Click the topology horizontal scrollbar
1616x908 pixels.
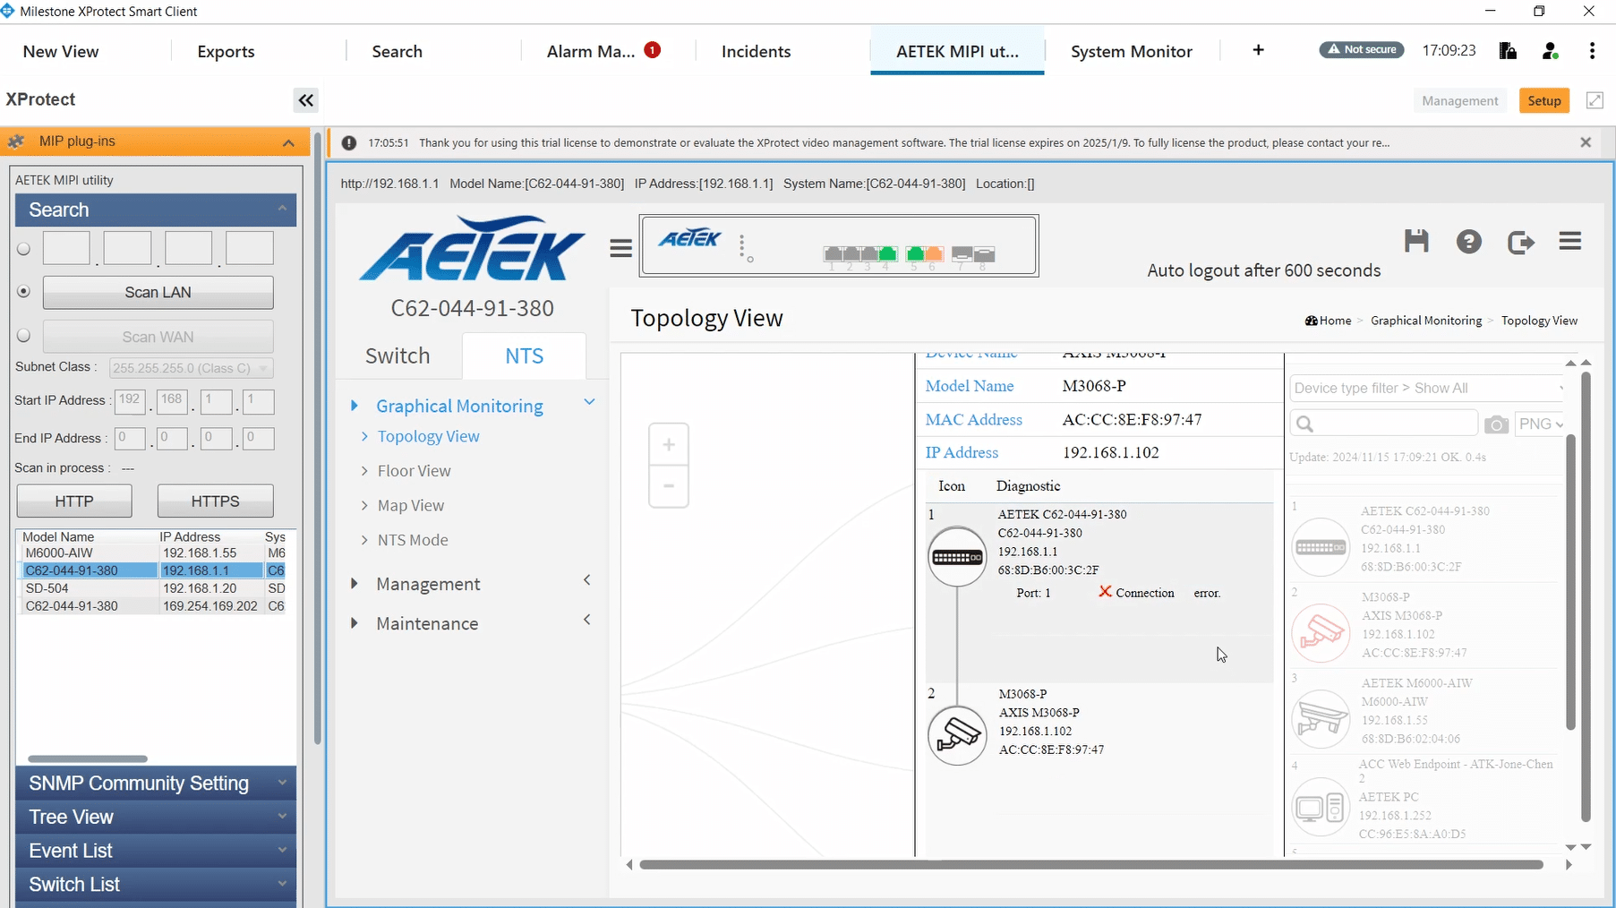tap(1091, 865)
